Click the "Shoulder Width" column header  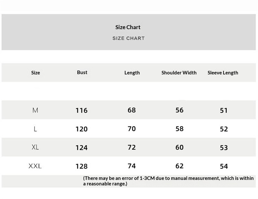pyautogui.click(x=179, y=73)
